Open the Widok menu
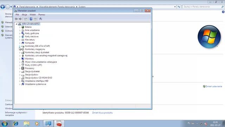 click(33, 14)
